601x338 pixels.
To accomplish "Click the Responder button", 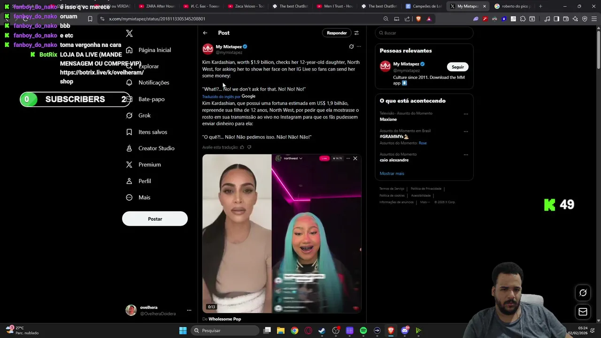I will 337,33.
